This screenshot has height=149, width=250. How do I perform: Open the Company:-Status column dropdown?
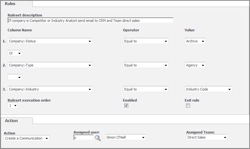click(50, 41)
